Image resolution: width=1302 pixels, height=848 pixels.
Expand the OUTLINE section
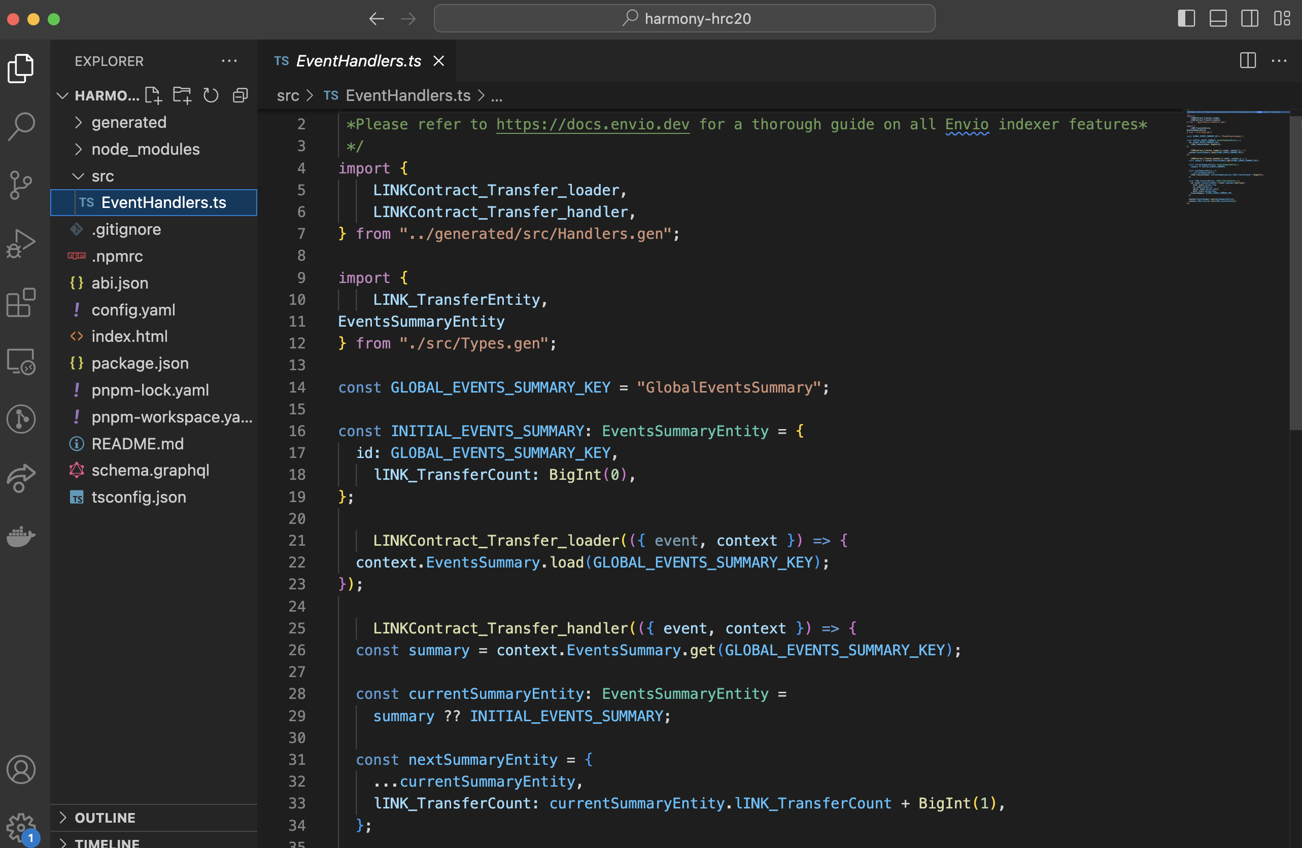click(105, 818)
